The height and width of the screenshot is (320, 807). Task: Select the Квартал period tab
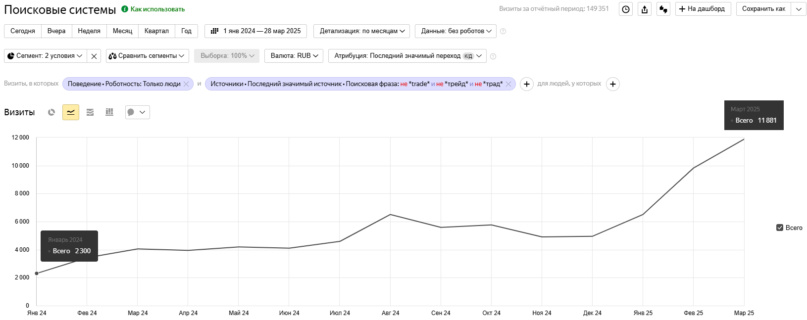click(x=156, y=31)
